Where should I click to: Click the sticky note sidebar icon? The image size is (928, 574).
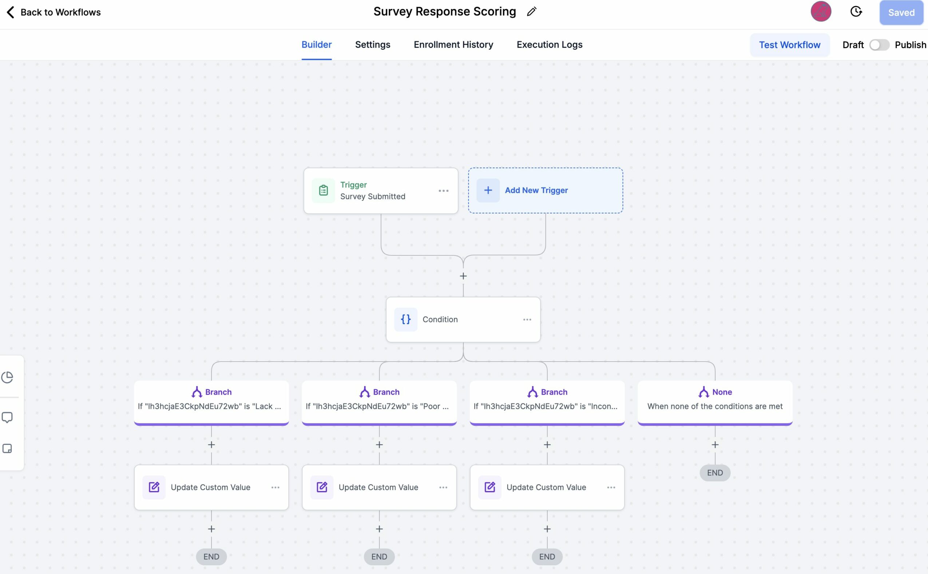[x=8, y=449]
